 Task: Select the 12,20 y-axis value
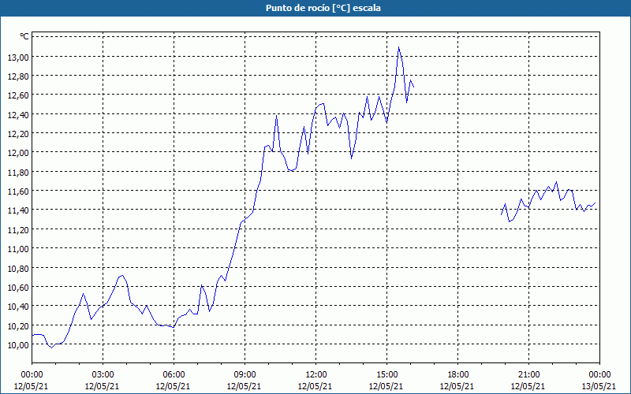click(18, 134)
